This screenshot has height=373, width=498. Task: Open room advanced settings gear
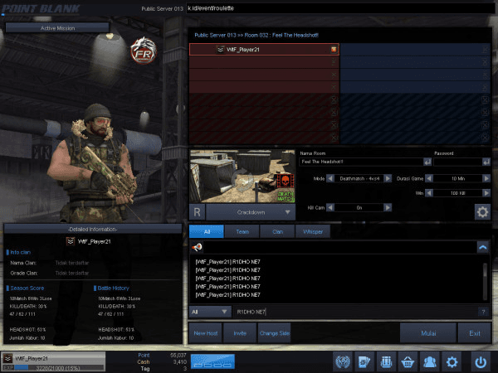[482, 212]
